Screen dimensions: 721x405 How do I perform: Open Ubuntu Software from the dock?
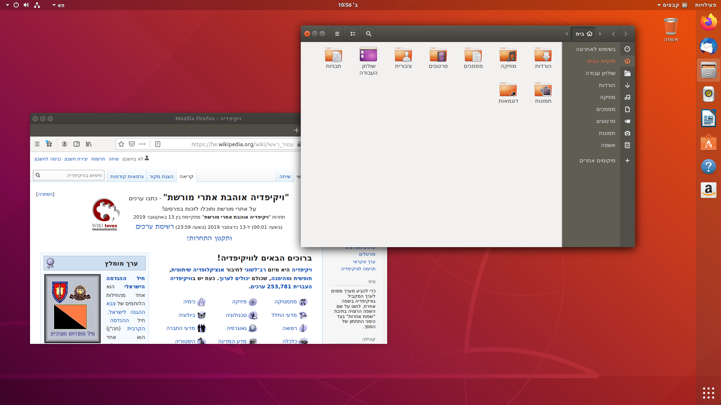(x=708, y=142)
